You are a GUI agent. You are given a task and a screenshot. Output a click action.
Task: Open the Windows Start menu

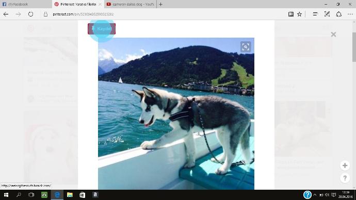click(x=6, y=195)
